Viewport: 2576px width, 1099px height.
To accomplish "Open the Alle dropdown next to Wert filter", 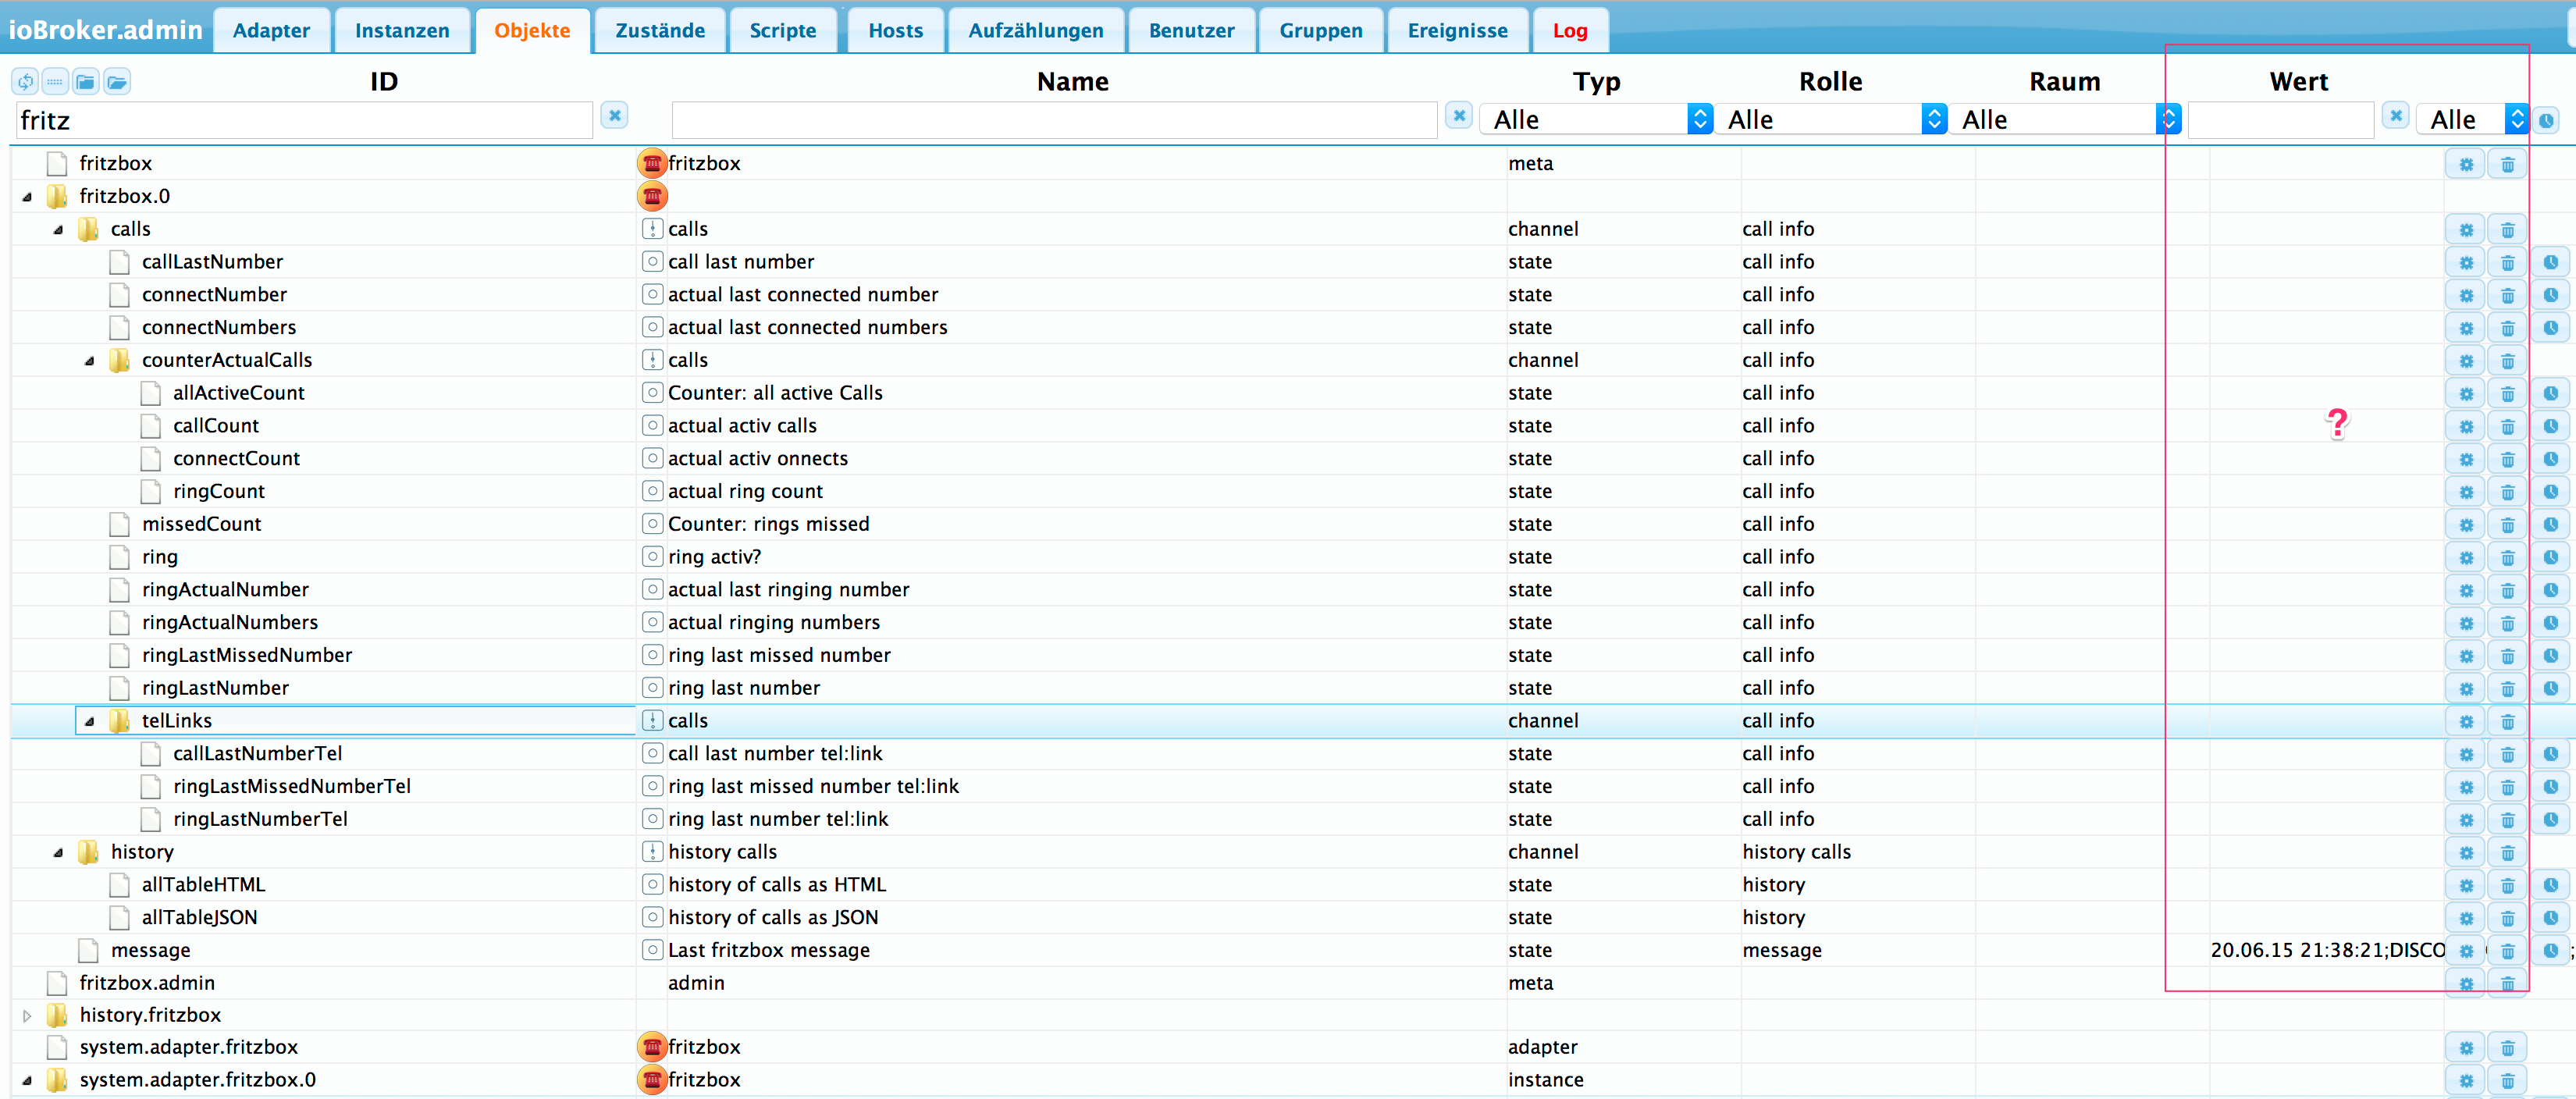I will tap(2472, 120).
